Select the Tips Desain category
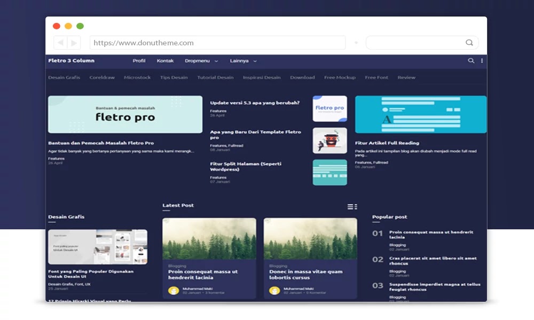The height and width of the screenshot is (320, 534). tap(174, 77)
